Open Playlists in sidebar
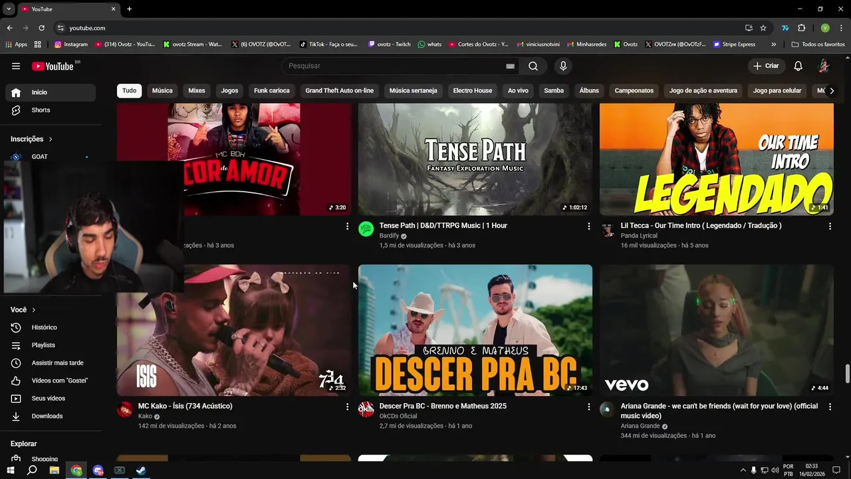This screenshot has height=479, width=851. coord(51,345)
